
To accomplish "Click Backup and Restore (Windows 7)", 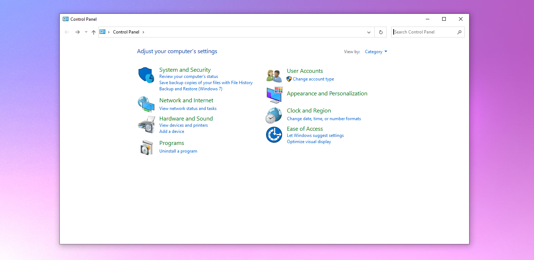I will point(191,88).
